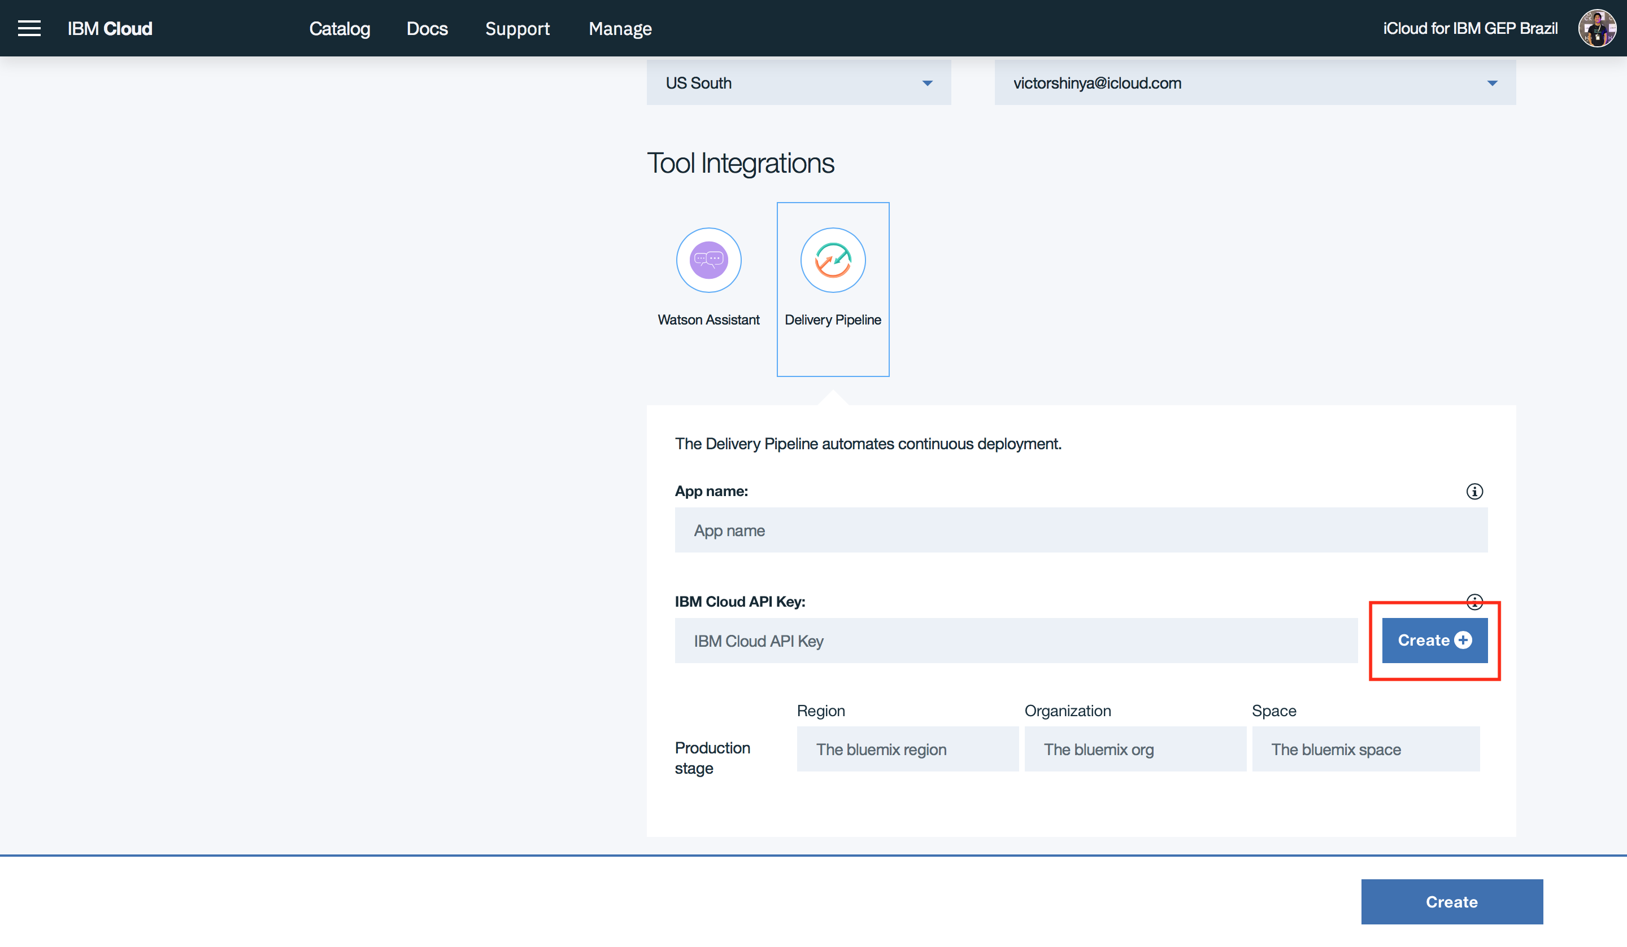Open the Manage menu
The width and height of the screenshot is (1627, 947).
pyautogui.click(x=620, y=28)
